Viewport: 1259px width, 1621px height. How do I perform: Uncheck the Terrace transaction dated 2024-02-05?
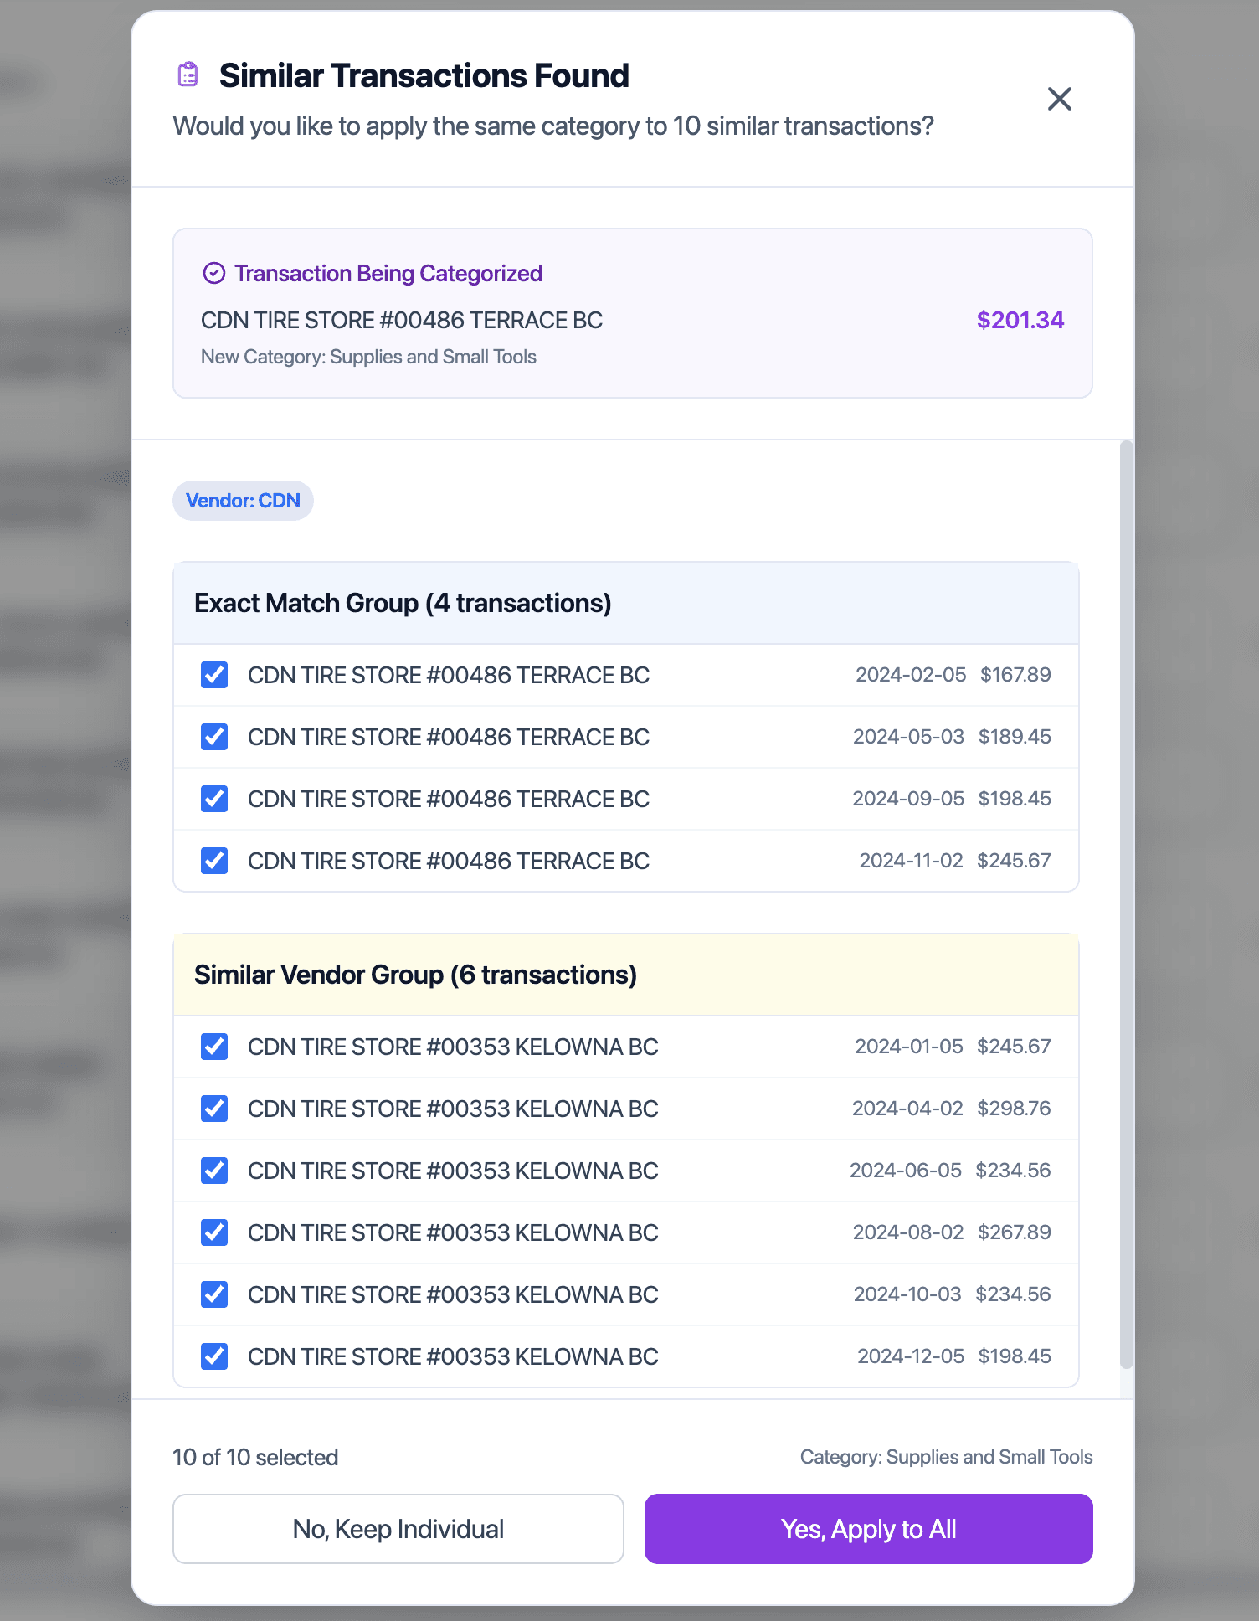point(214,675)
